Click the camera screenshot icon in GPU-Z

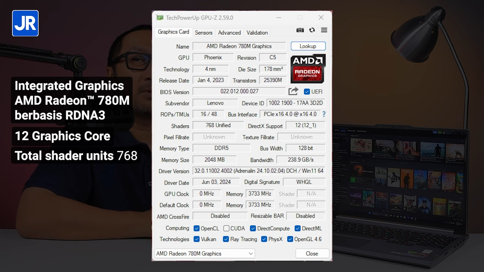click(x=300, y=30)
